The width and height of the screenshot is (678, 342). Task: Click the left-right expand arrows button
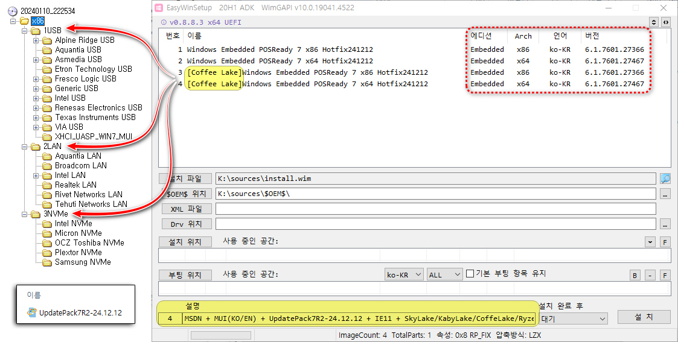(x=666, y=22)
